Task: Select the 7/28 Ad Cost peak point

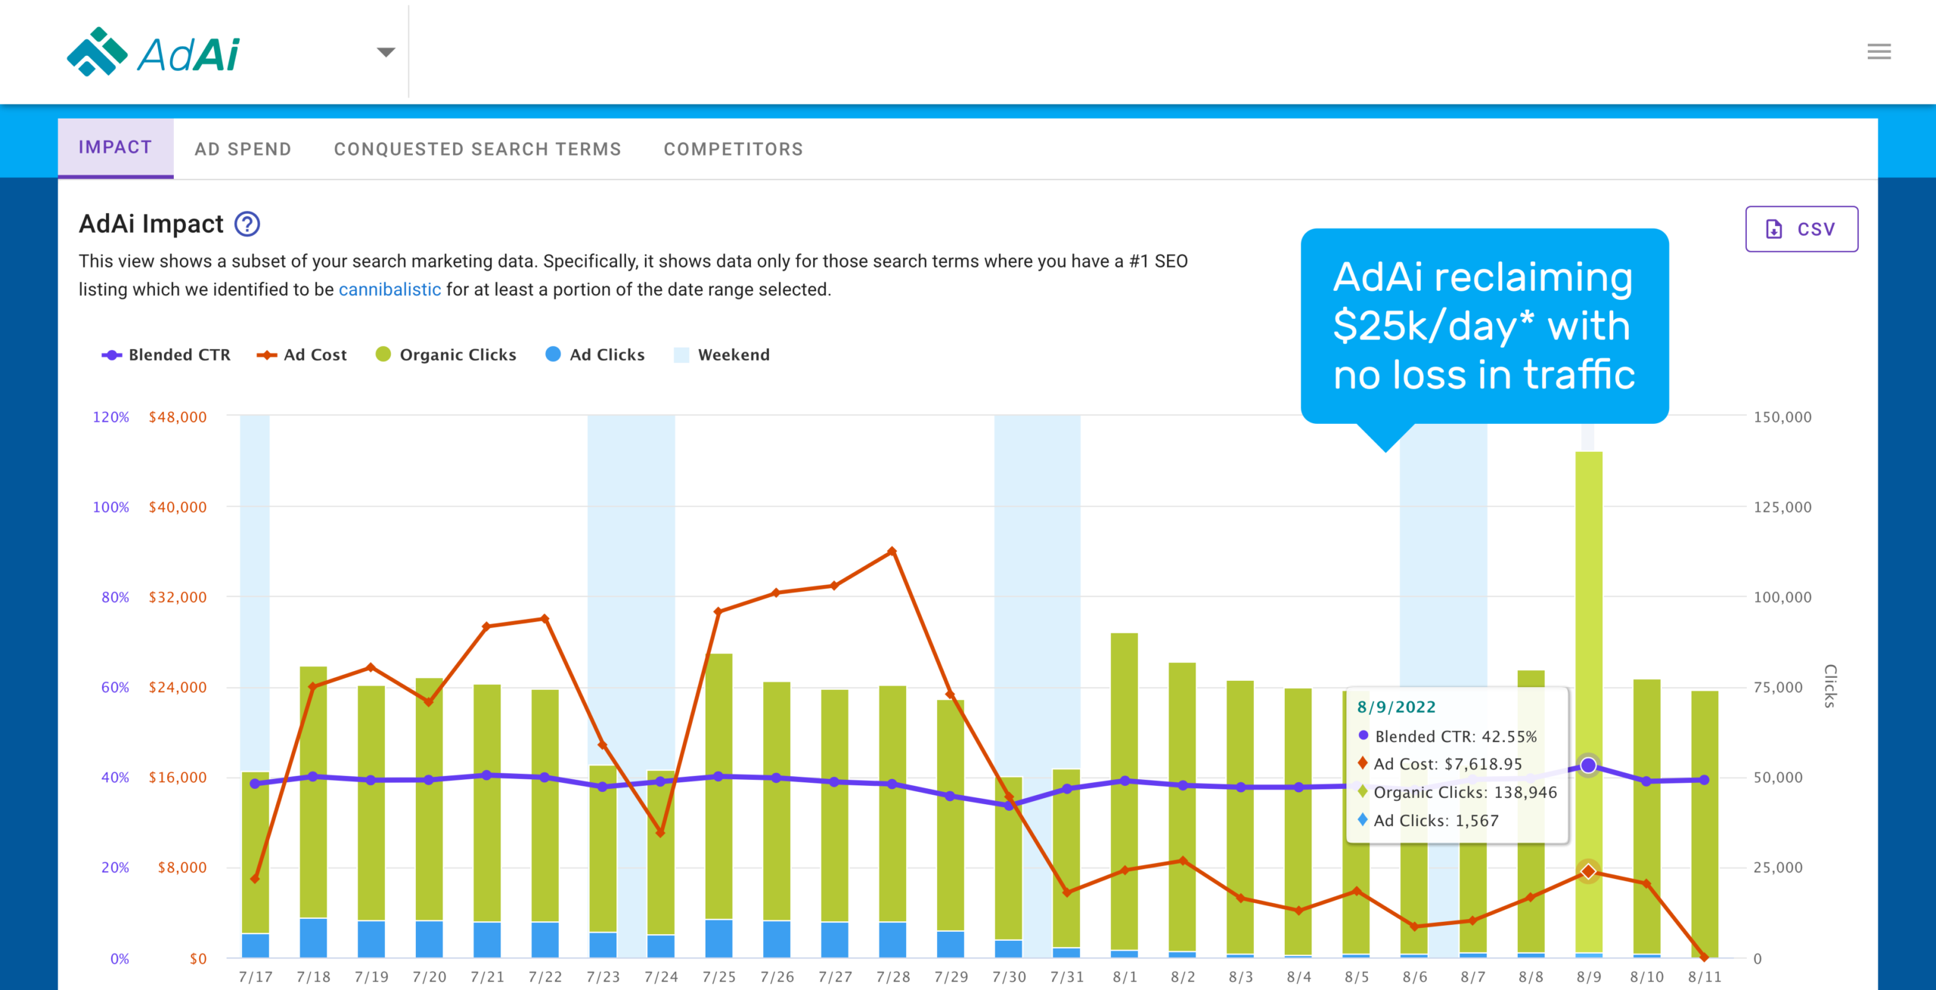Action: coord(892,552)
